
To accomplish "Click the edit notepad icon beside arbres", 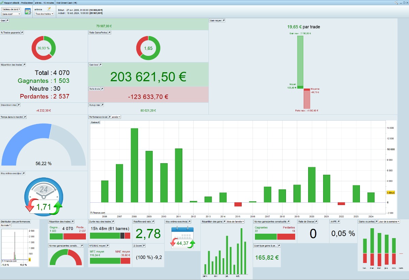I will 49,9.
